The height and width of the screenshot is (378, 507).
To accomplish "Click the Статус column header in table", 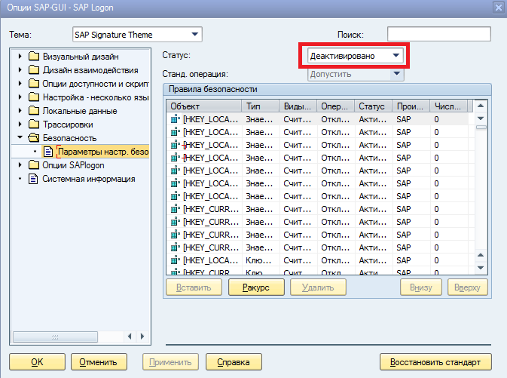I will click(373, 106).
